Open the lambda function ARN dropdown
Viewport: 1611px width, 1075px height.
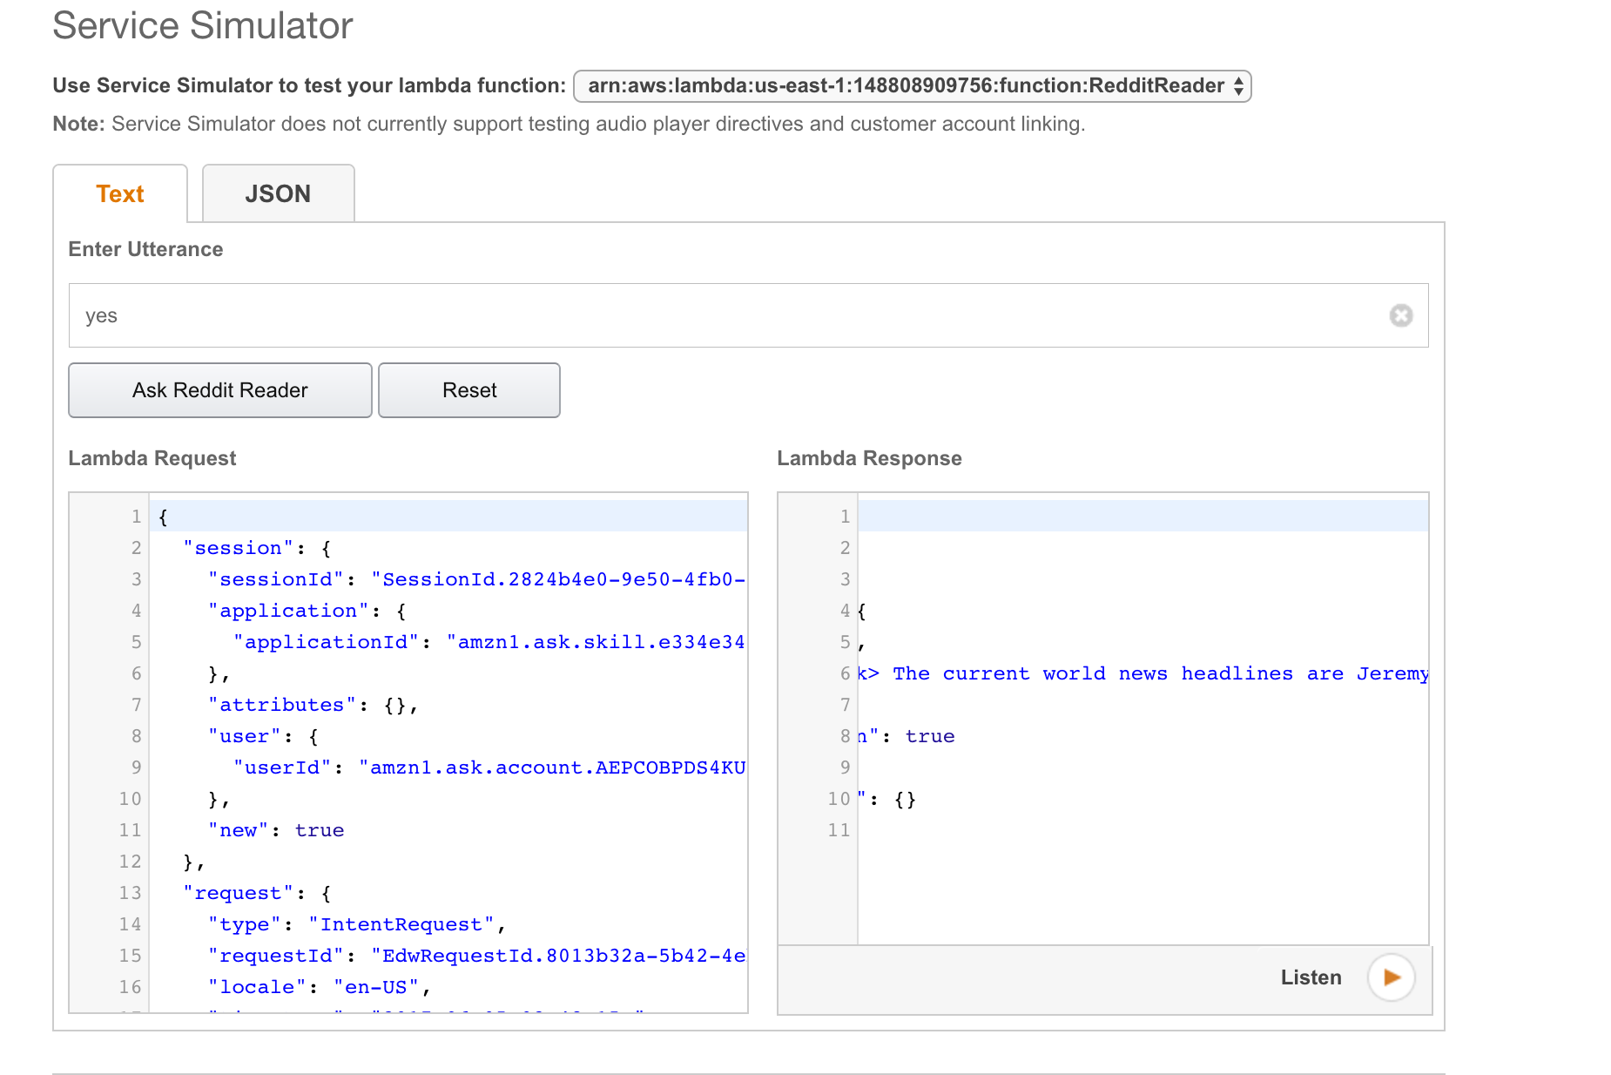(912, 85)
